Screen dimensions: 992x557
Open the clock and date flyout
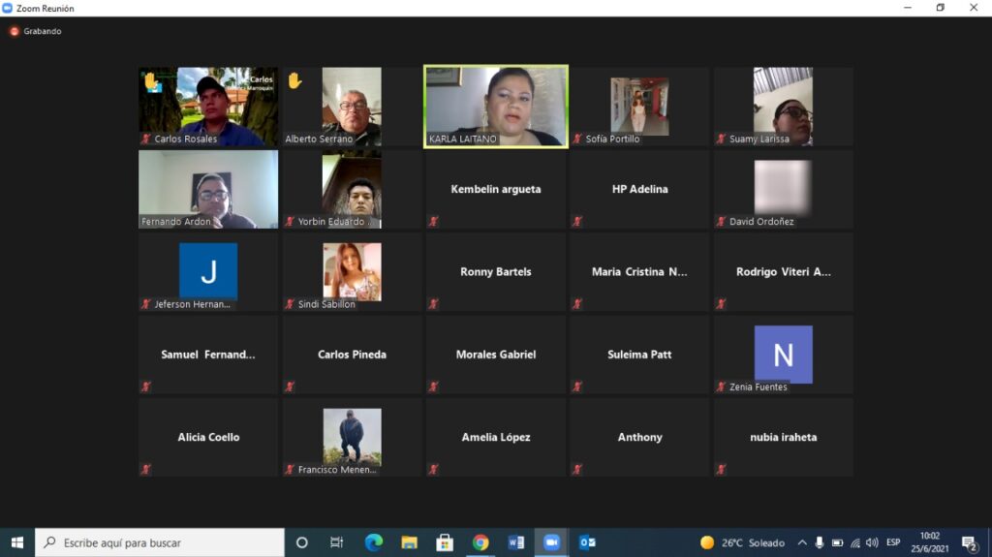coord(929,542)
